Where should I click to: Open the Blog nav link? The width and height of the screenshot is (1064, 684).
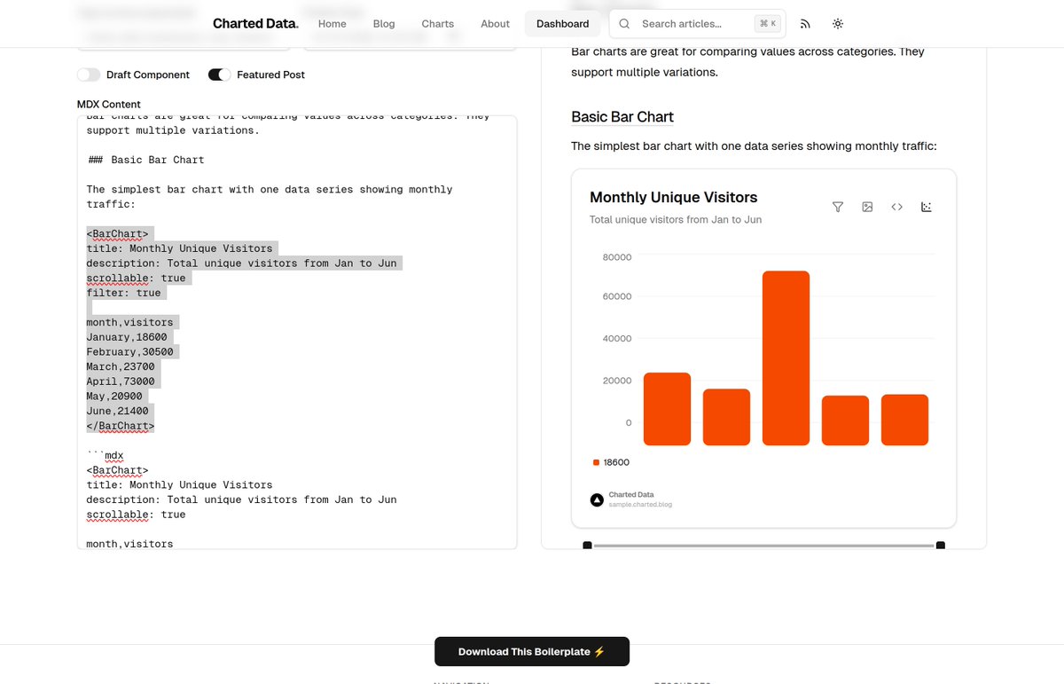click(x=384, y=24)
